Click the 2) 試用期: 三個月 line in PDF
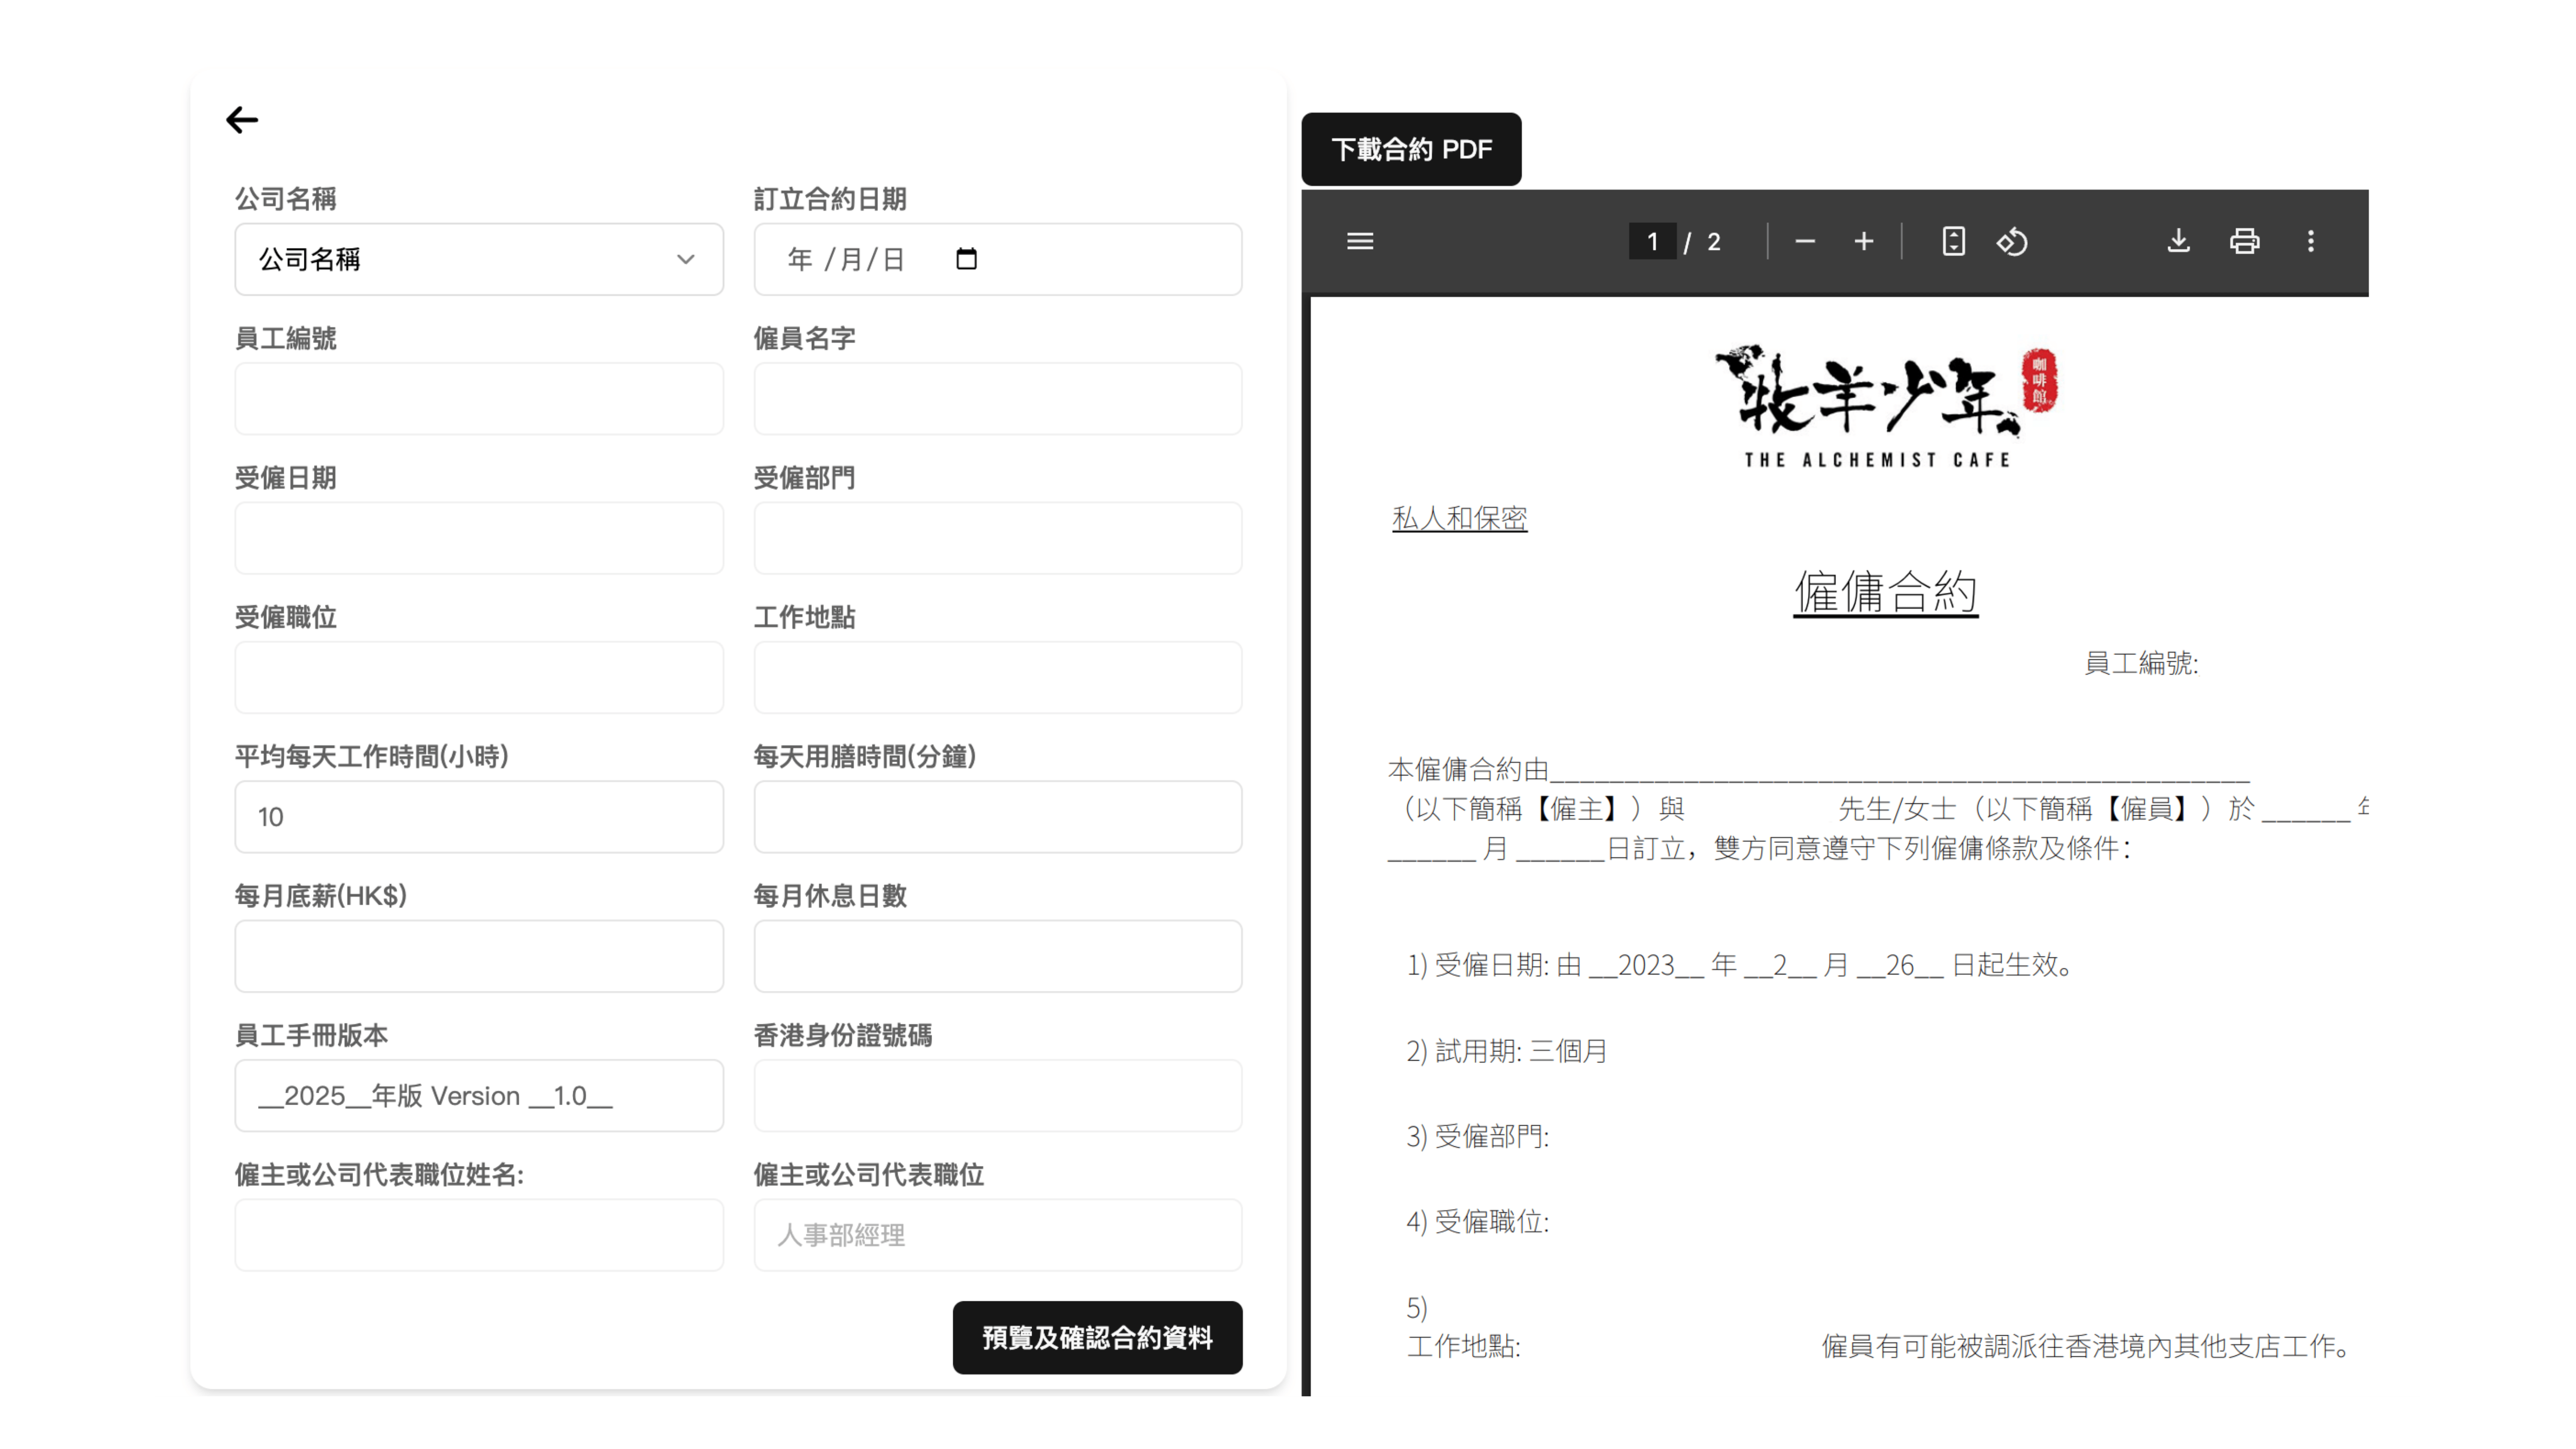This screenshot has height=1449, width=2576. click(1506, 1050)
